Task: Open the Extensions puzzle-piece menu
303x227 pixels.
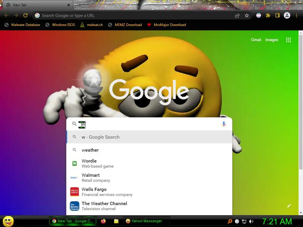Action: pos(268,15)
